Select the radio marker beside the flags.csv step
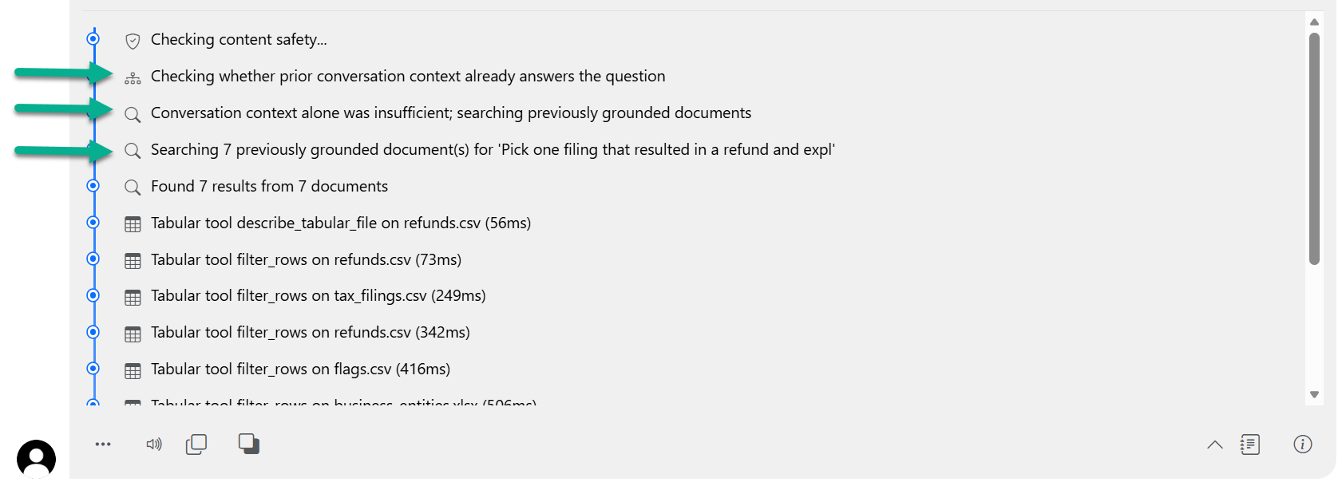Viewport: 1342px width, 490px height. (x=93, y=369)
